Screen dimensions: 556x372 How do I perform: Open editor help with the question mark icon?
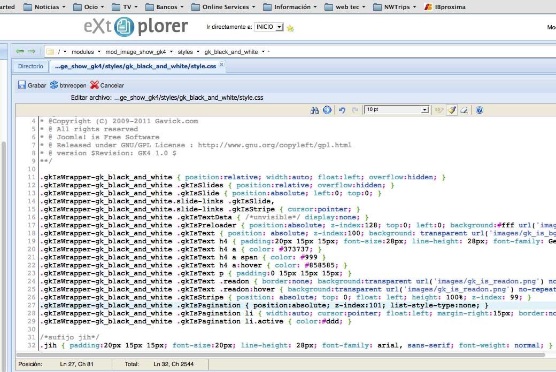coord(480,110)
